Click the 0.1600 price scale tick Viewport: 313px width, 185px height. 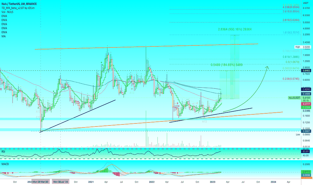(x=306, y=116)
